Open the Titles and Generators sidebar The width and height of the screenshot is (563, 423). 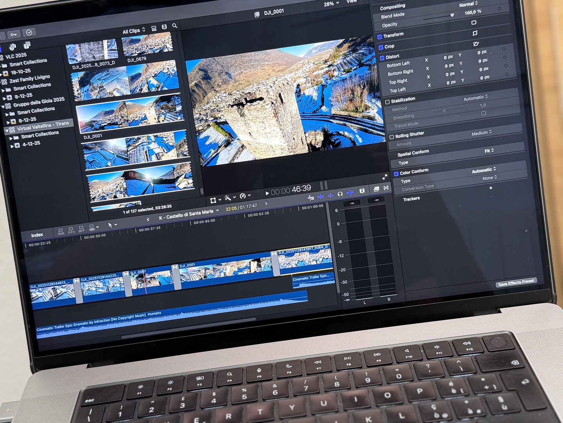tap(27, 45)
